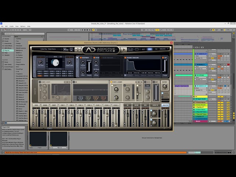Click the Addictive Drums play preview button

click(124, 49)
